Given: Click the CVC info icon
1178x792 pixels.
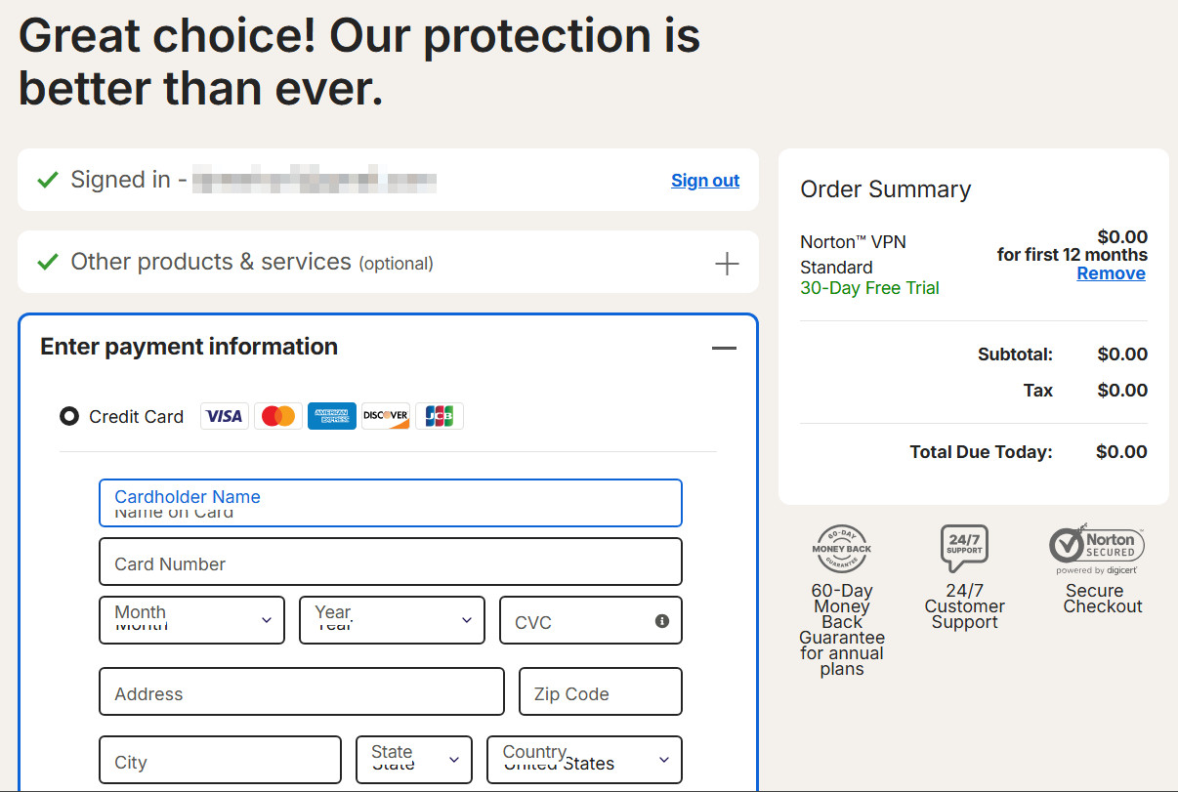Looking at the screenshot, I should tap(662, 621).
